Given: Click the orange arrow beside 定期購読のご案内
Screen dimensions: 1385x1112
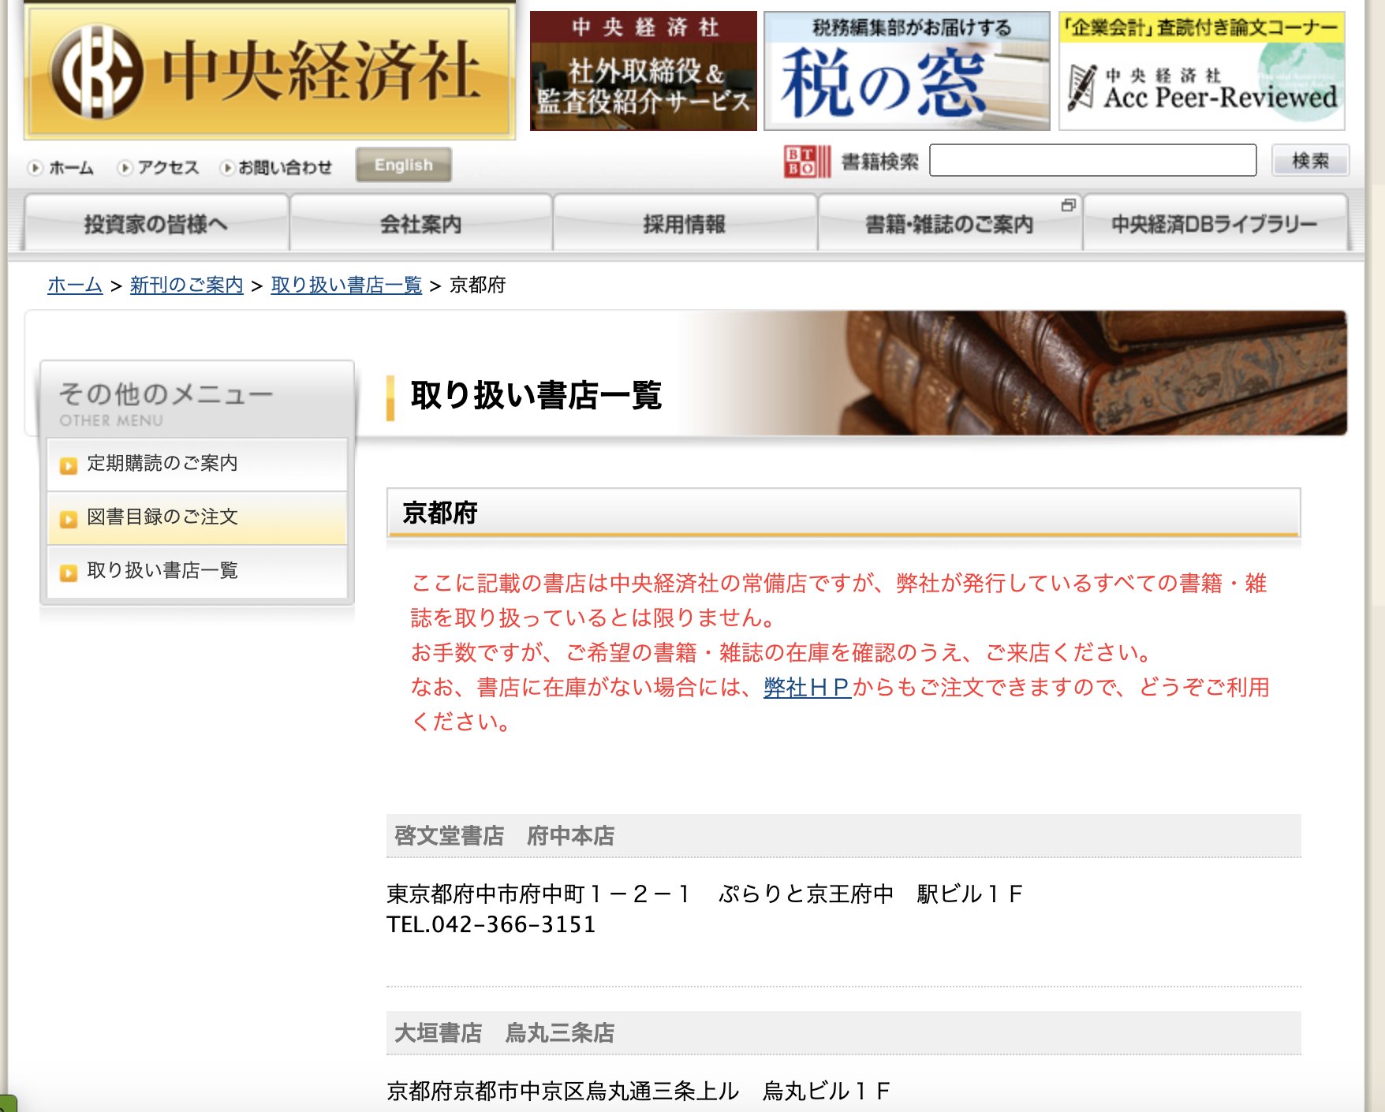Looking at the screenshot, I should [68, 464].
